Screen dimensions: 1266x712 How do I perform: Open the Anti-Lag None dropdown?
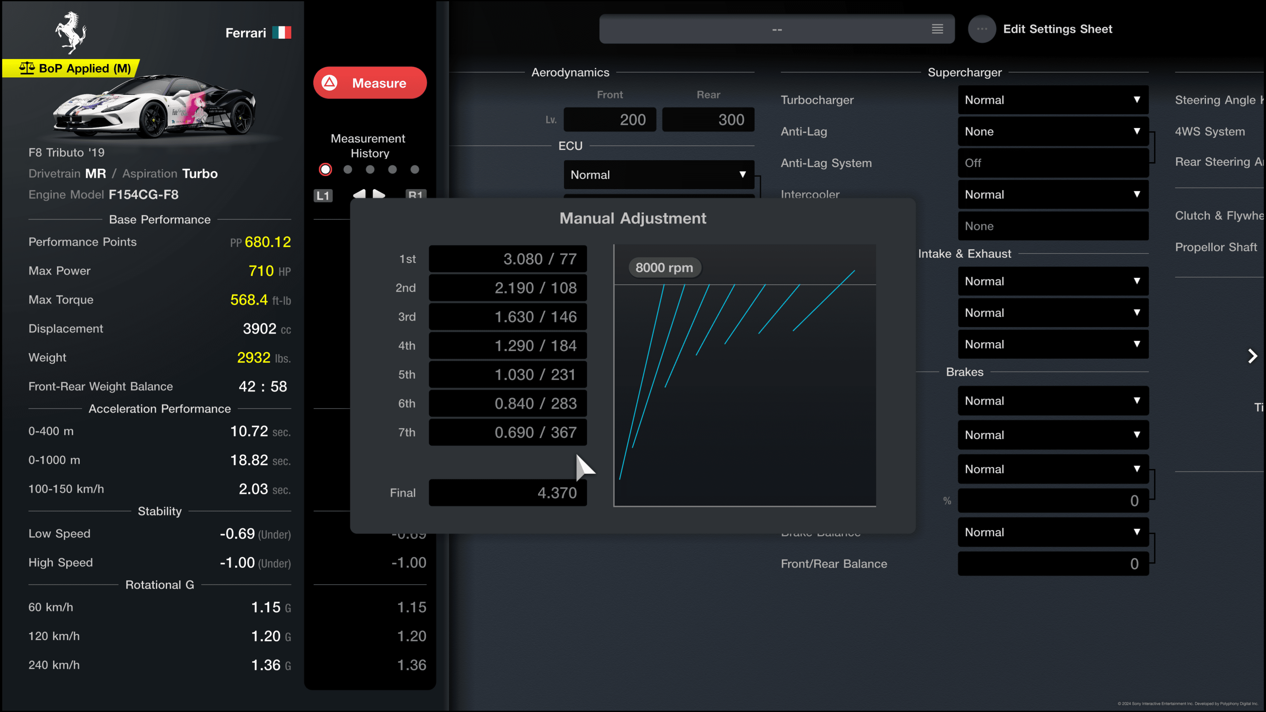[1053, 131]
